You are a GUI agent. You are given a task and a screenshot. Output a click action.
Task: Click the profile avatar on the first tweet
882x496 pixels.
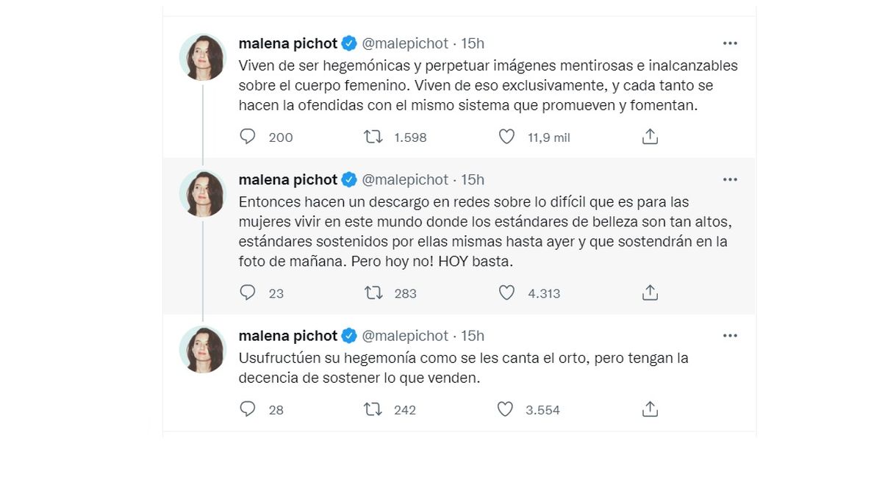coord(203,57)
